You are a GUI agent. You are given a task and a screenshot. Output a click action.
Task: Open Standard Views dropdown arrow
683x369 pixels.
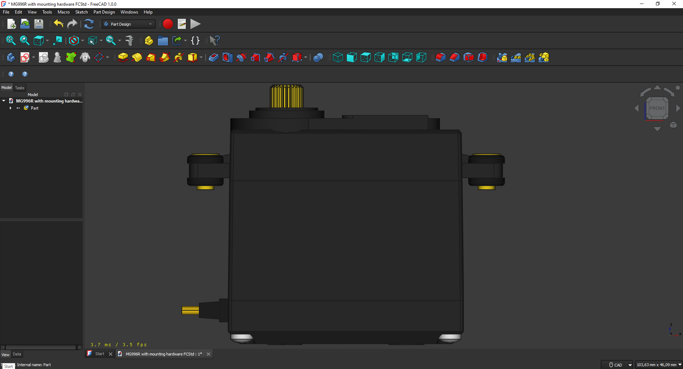[x=47, y=41]
